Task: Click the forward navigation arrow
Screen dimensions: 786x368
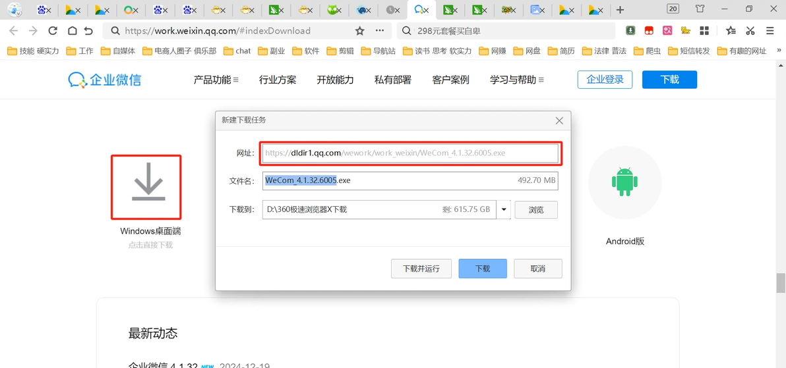Action: coord(33,31)
